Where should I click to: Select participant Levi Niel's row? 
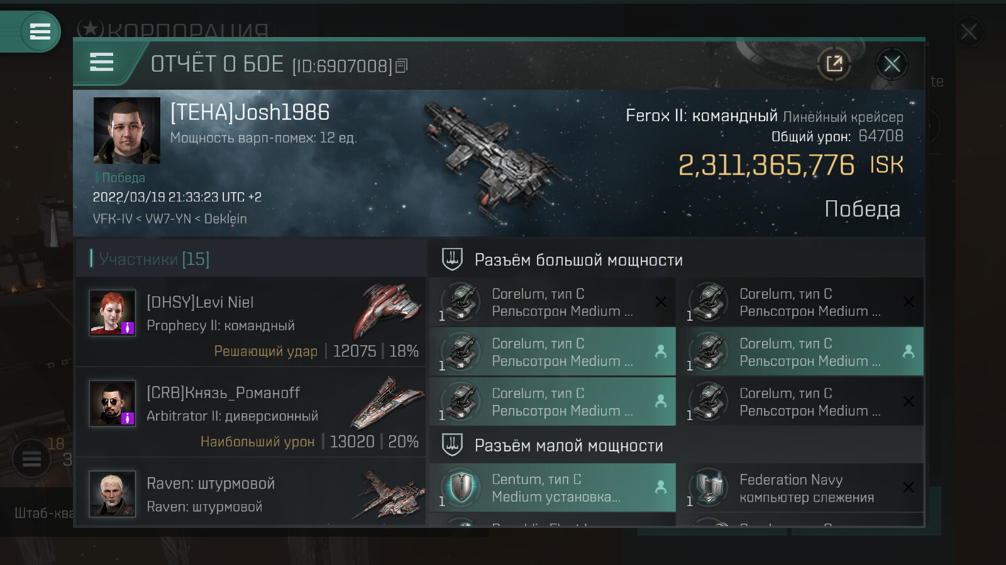(x=251, y=322)
